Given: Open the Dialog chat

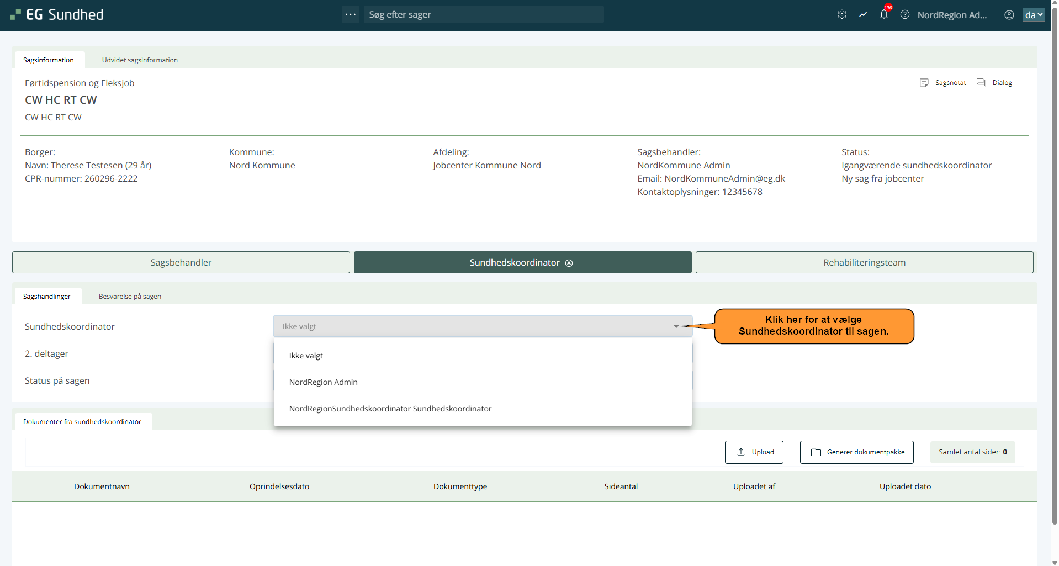Looking at the screenshot, I should point(995,83).
